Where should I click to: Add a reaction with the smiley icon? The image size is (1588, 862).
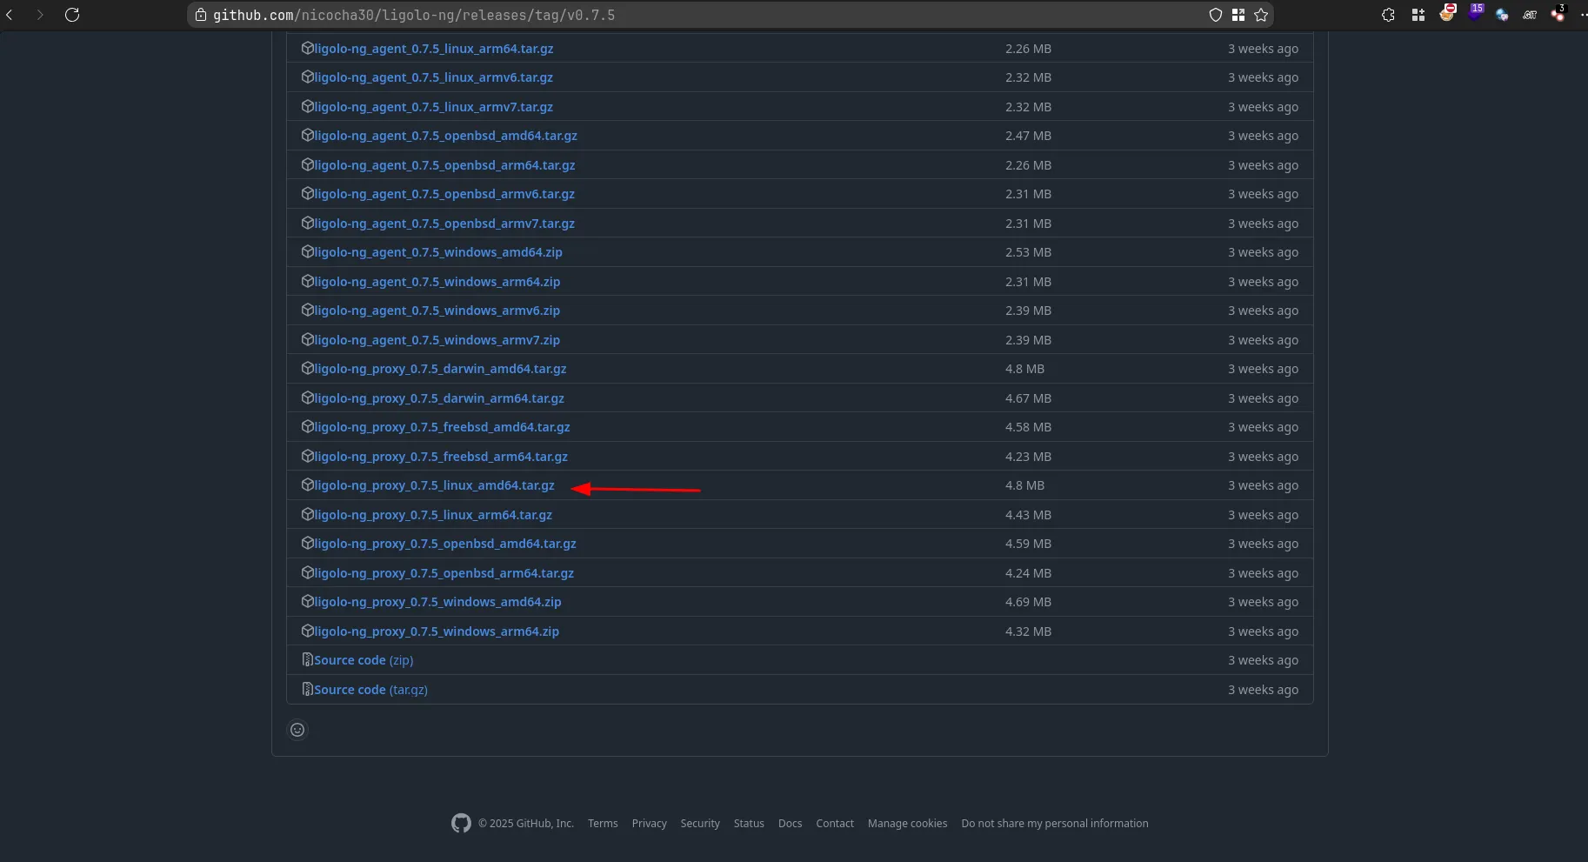point(297,730)
